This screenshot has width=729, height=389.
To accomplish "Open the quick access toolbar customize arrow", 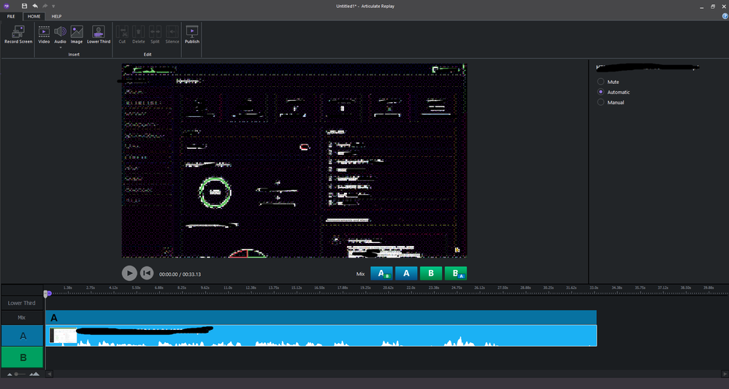I will coord(53,6).
